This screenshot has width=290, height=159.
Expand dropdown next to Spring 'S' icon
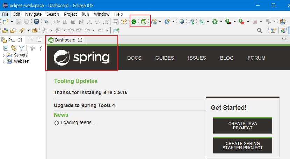174,22
